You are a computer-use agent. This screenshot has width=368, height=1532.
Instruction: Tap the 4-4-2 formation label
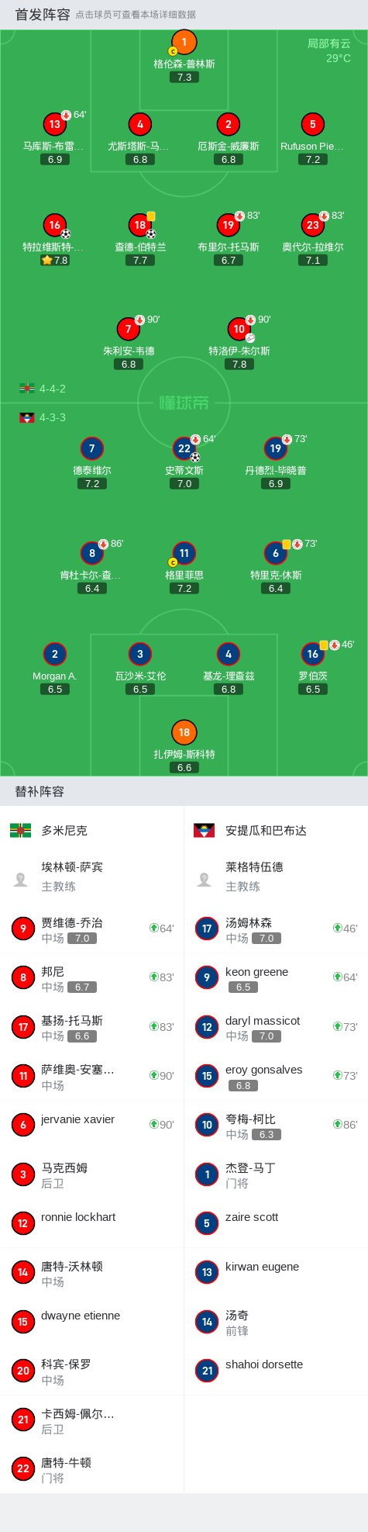click(x=53, y=389)
